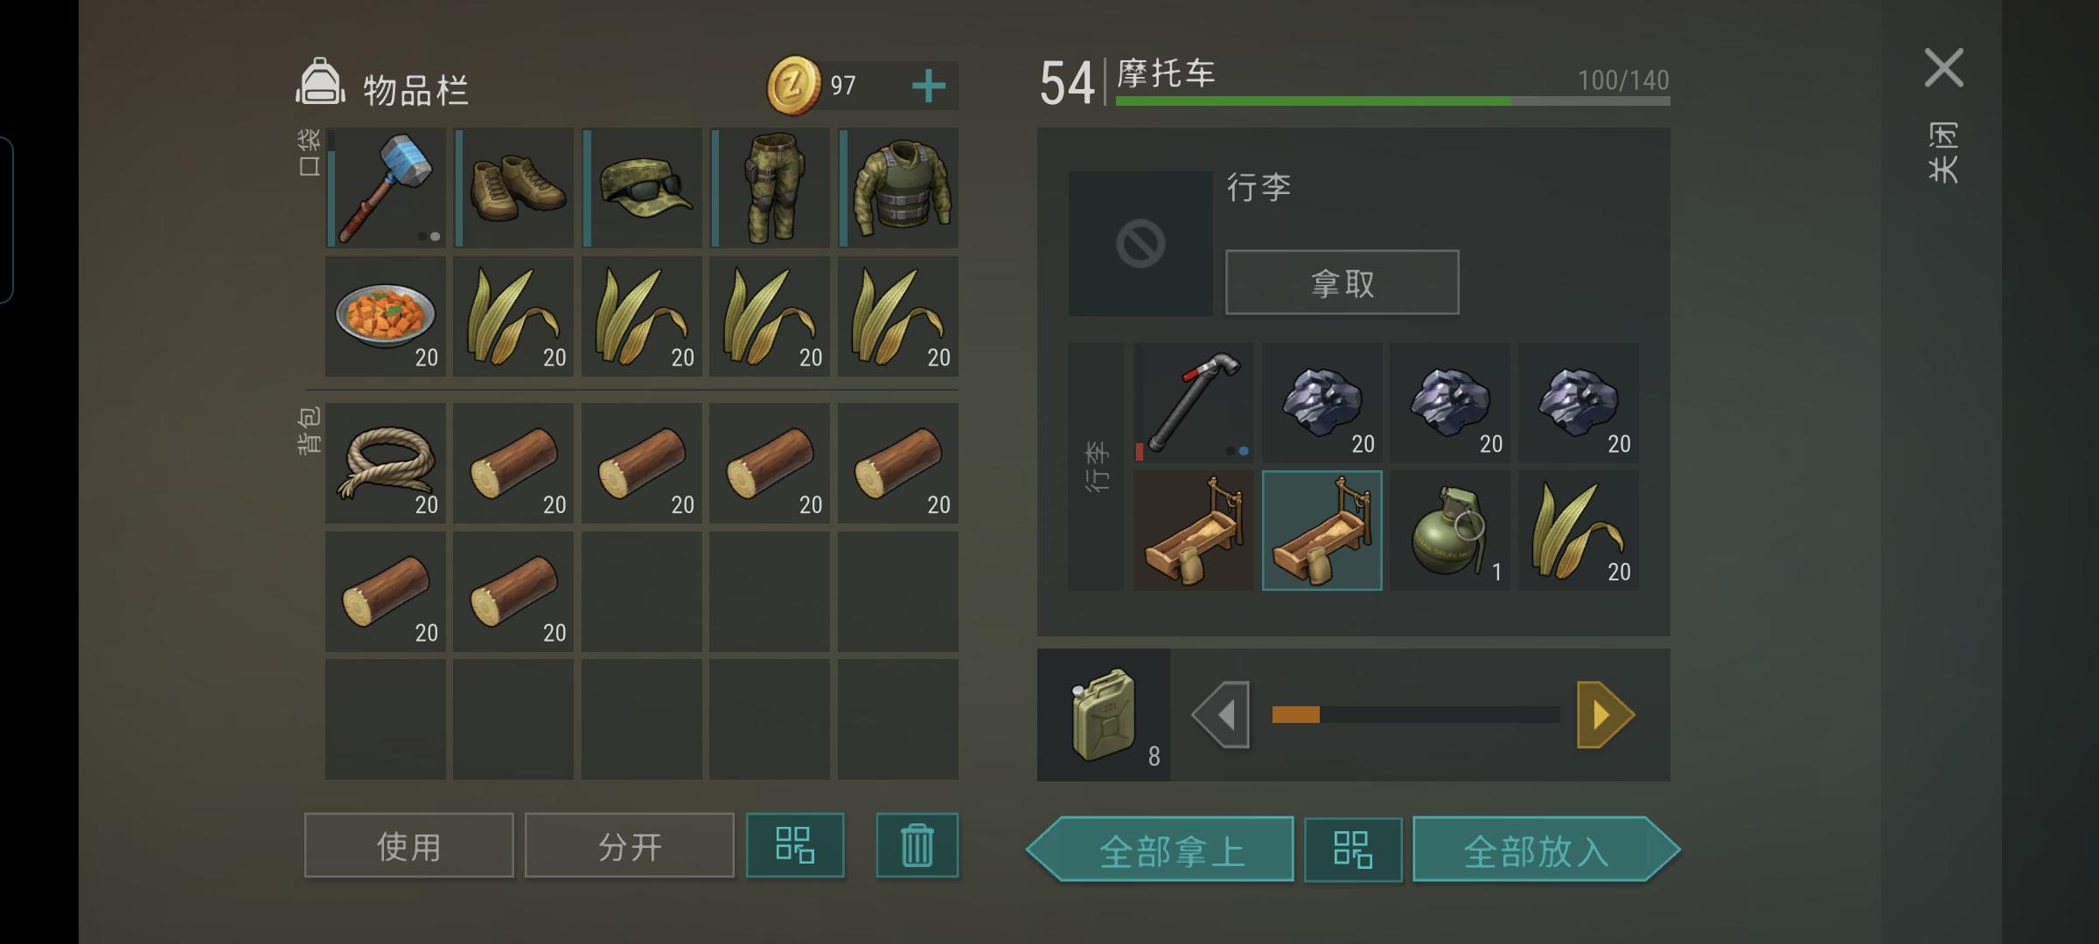This screenshot has width=2099, height=944.
Task: Select the camo cap with sunglasses
Action: pyautogui.click(x=642, y=188)
